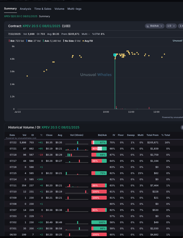Switch to the Volume tab
This screenshot has width=183, height=238.
59,9
